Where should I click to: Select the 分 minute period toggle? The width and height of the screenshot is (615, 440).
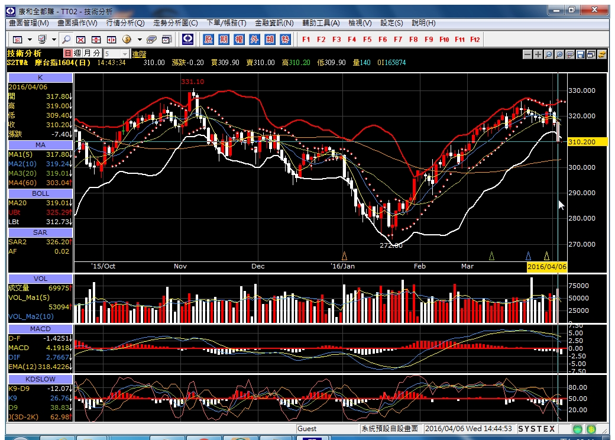point(97,53)
